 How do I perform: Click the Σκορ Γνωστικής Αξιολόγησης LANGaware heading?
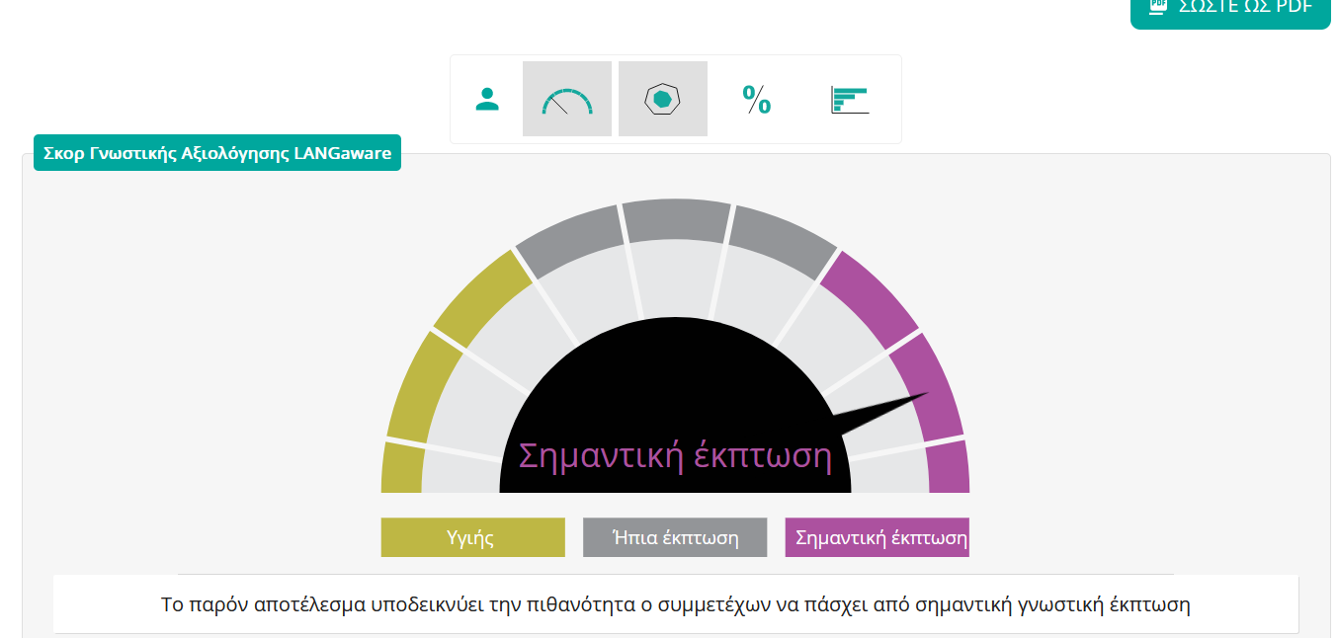click(x=217, y=153)
